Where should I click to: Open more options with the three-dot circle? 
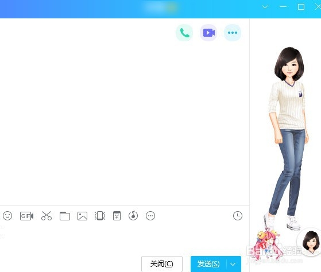coord(233,33)
